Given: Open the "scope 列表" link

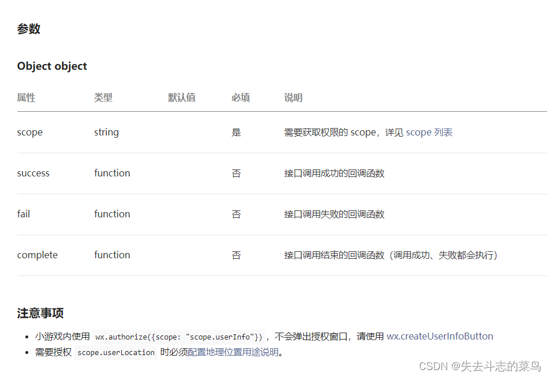Looking at the screenshot, I should (x=429, y=133).
